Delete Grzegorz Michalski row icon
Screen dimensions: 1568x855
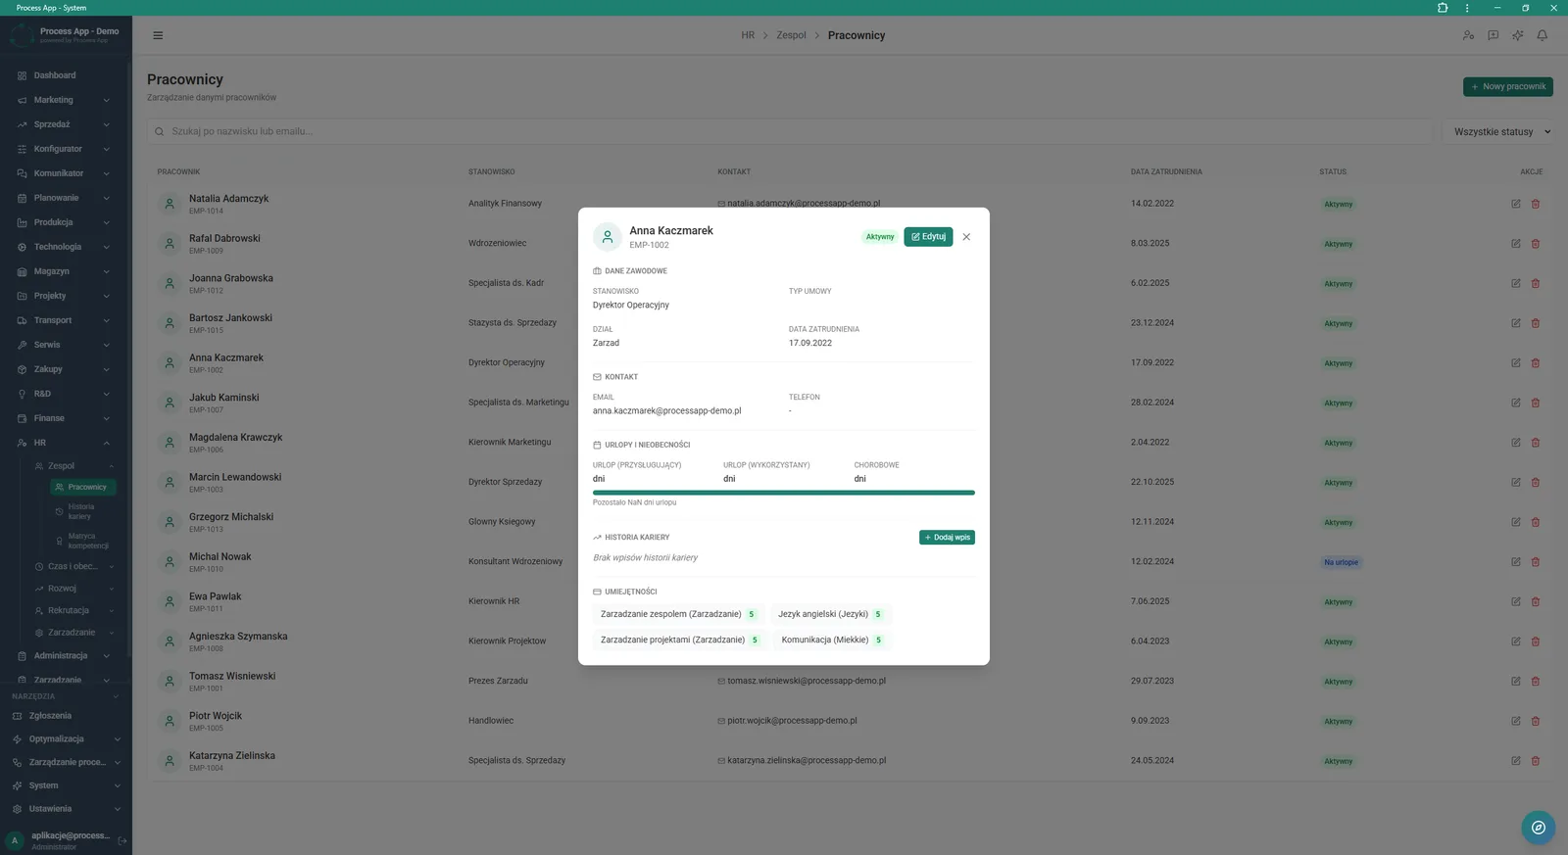click(1536, 522)
